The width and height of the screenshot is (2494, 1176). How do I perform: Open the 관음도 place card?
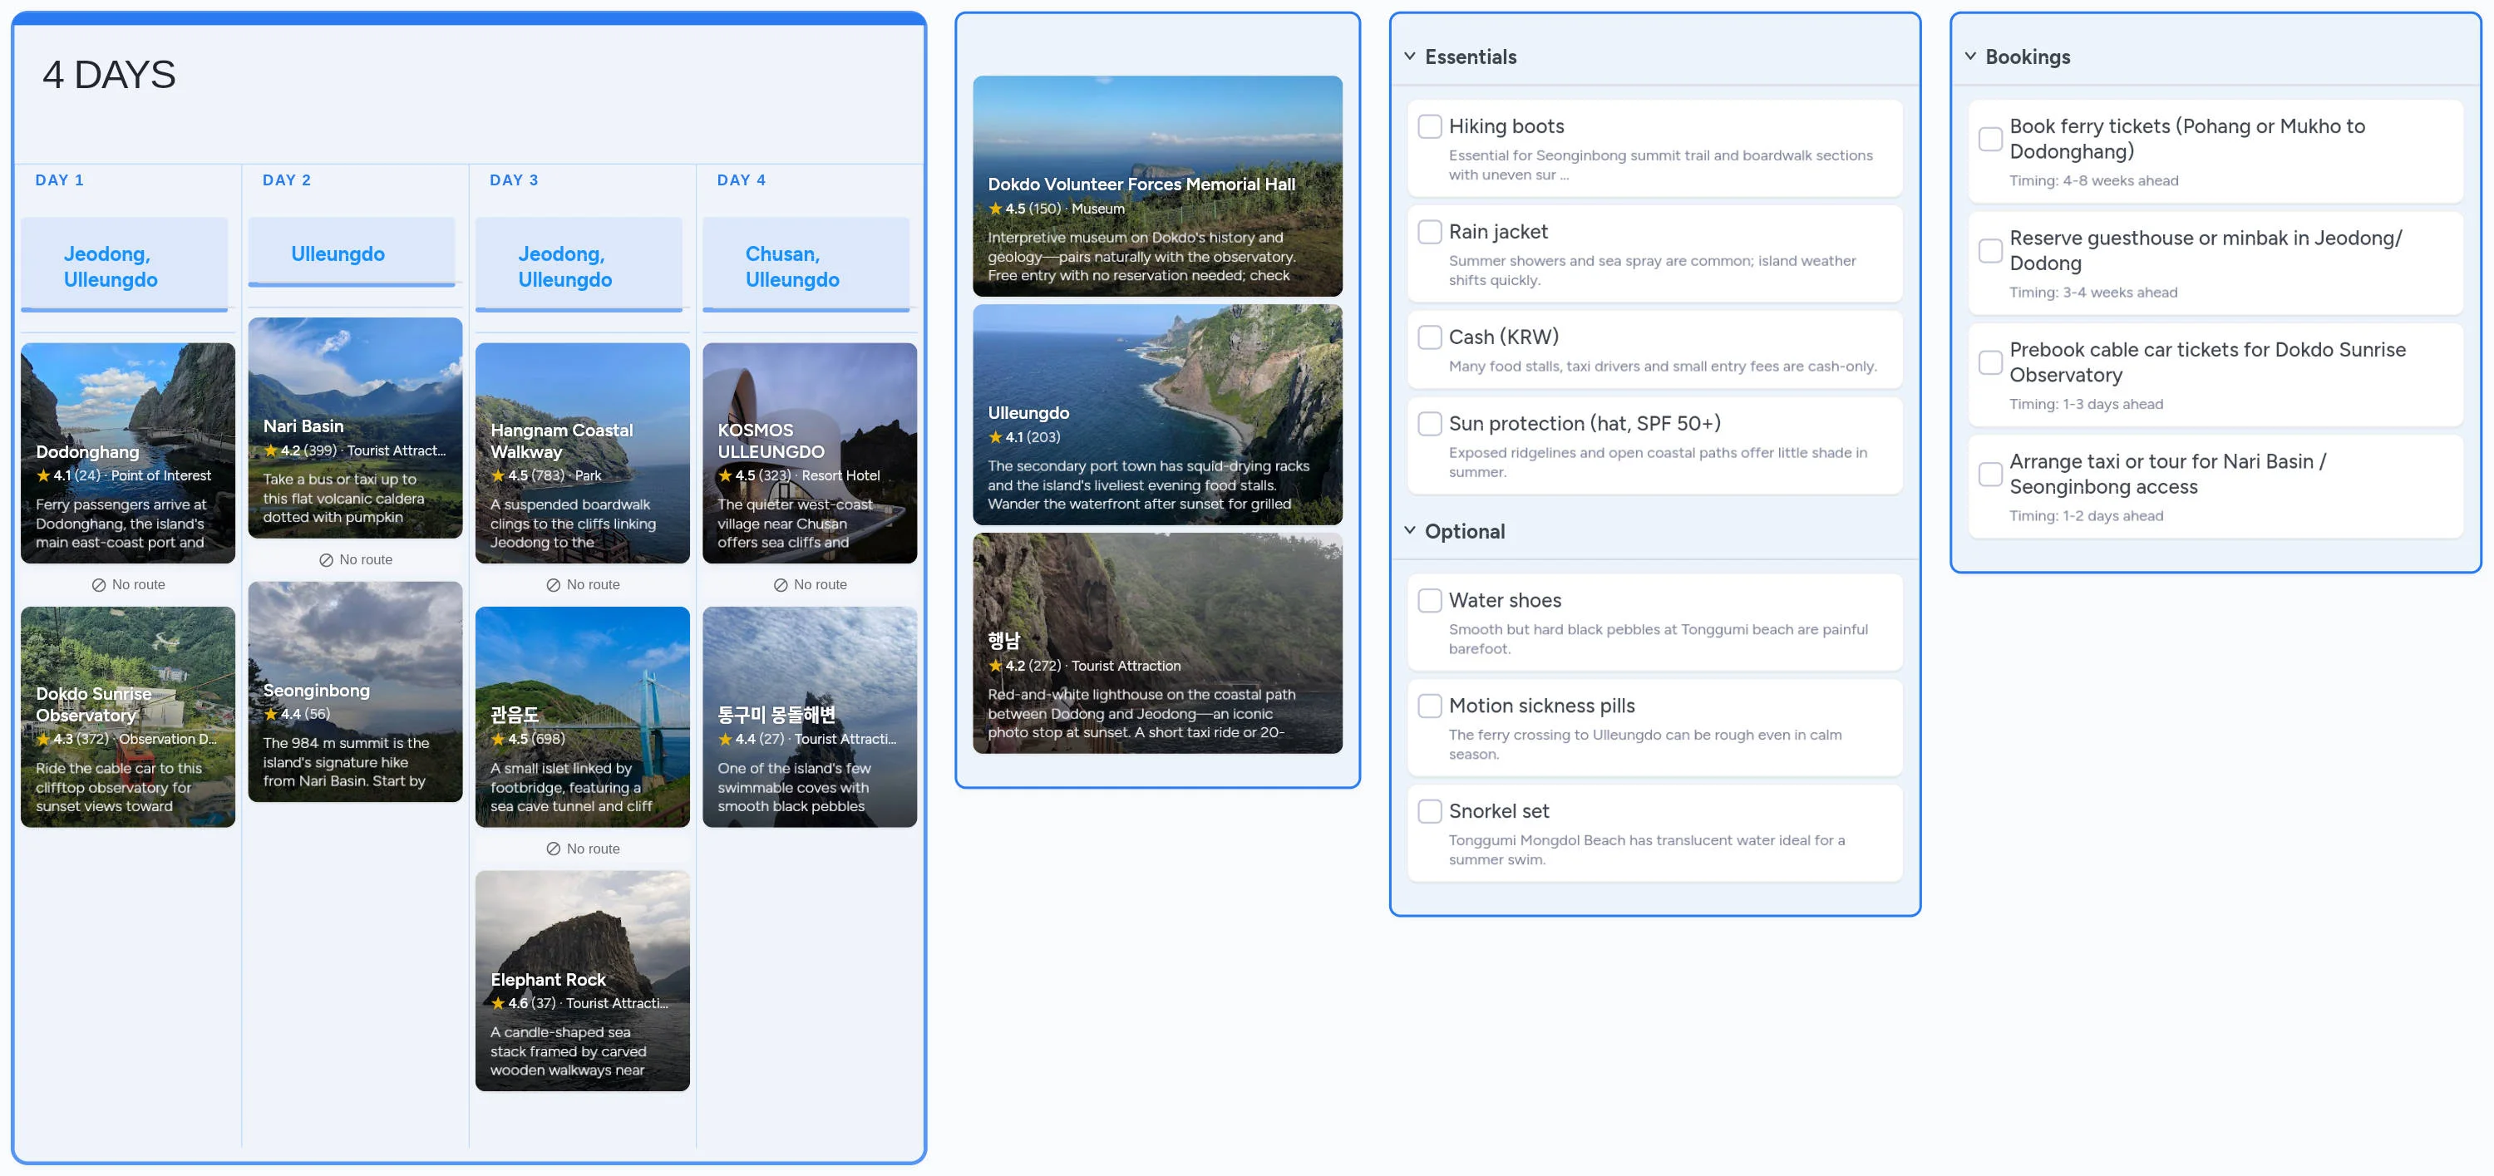(x=583, y=718)
